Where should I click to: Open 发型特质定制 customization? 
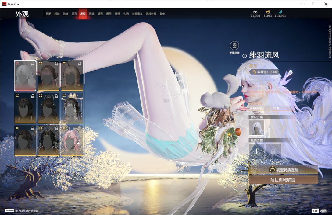283,170
